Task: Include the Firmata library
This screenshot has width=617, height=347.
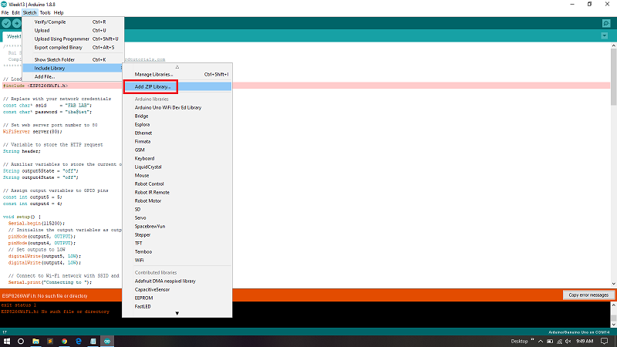Action: tap(177, 141)
